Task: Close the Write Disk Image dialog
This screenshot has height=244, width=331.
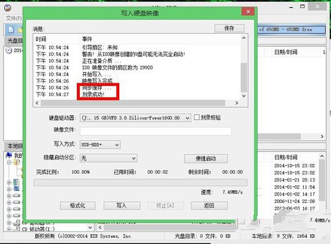Action: (248, 11)
